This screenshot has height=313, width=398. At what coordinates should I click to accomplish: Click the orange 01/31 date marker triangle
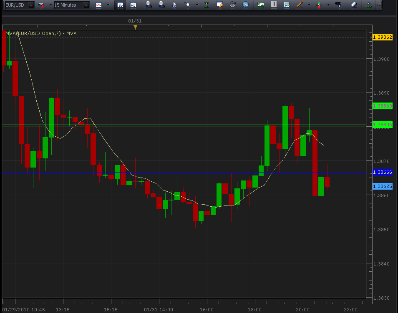(x=135, y=27)
